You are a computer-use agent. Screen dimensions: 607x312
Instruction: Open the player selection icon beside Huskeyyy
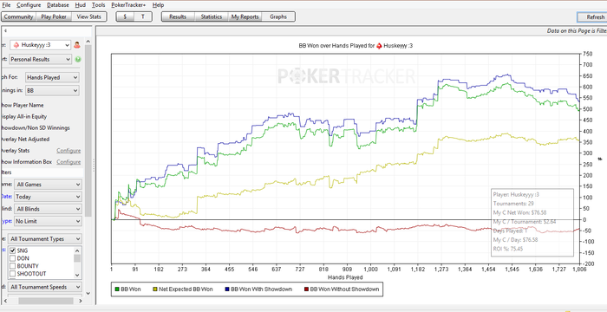(76, 45)
